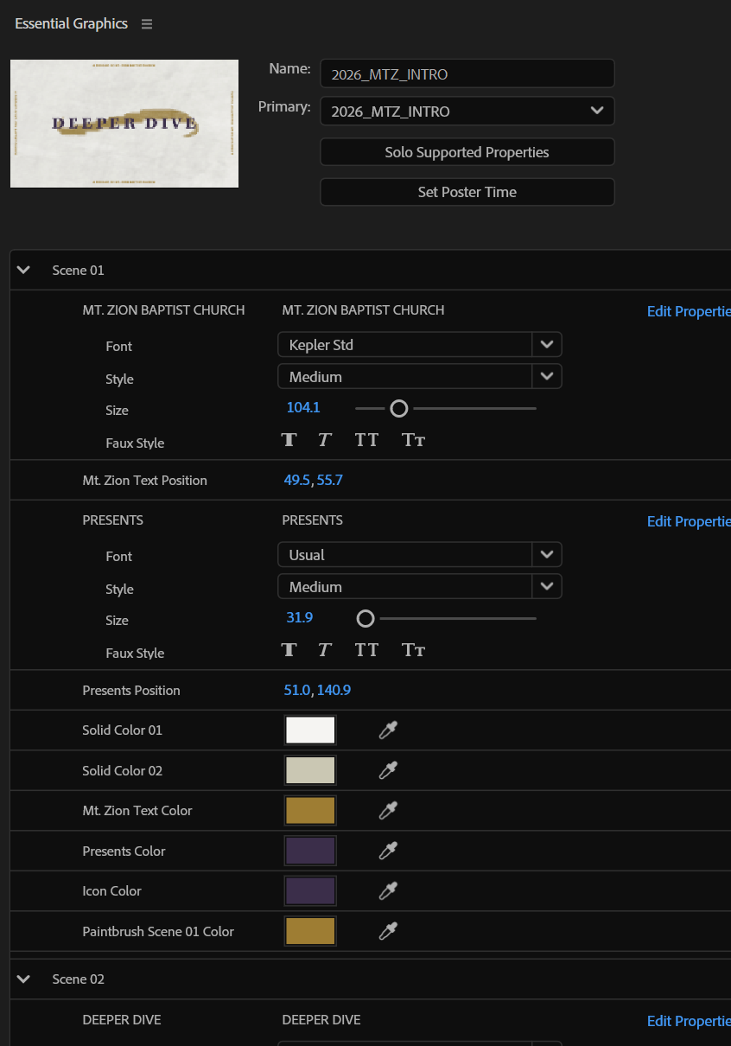Select the Essential Graphics panel tab
Screen dimensions: 731x1046
tap(71, 23)
